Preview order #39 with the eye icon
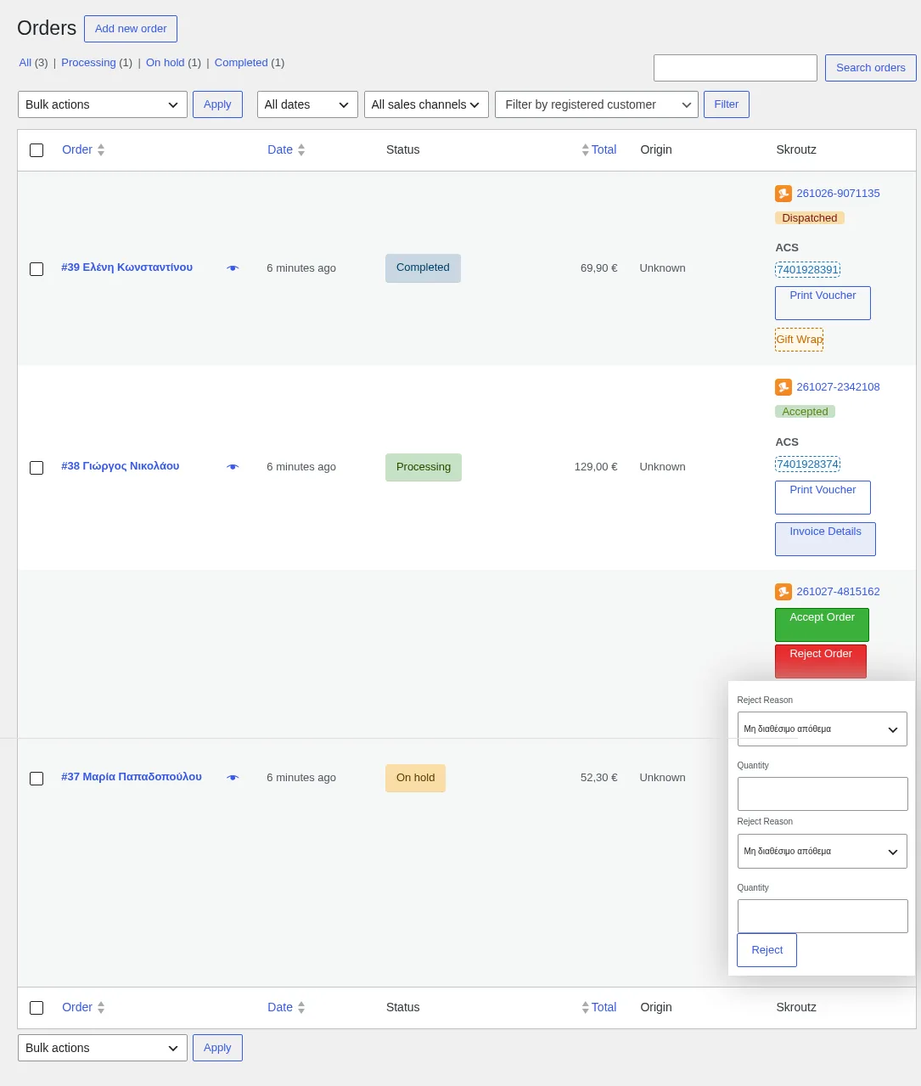 [233, 268]
